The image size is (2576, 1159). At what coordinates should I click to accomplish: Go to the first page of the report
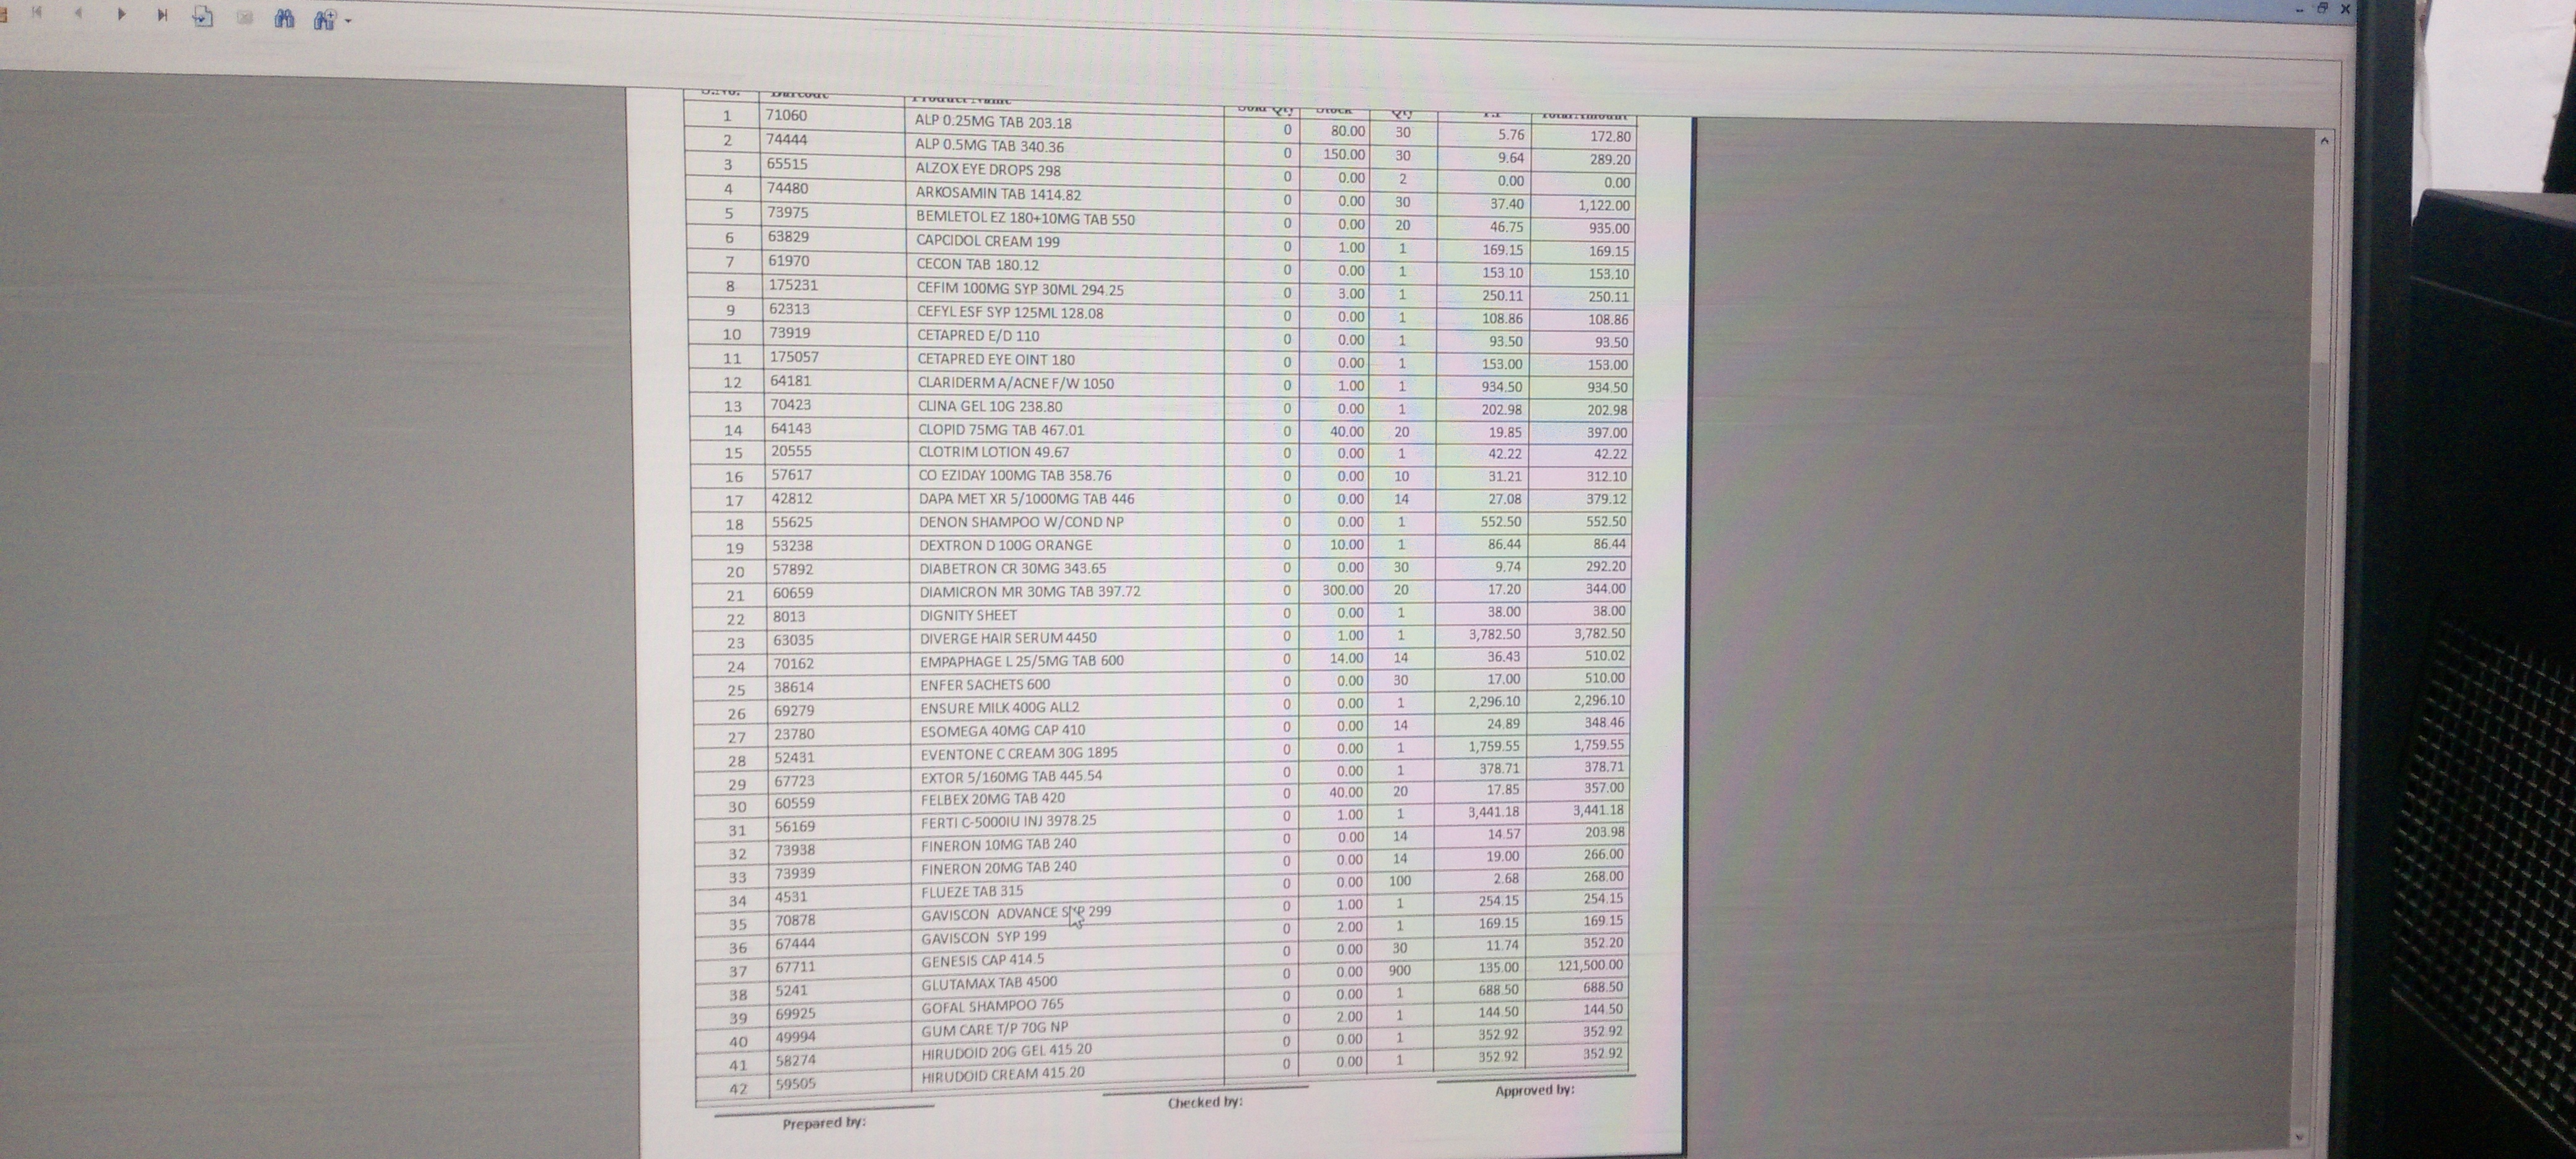[x=37, y=13]
